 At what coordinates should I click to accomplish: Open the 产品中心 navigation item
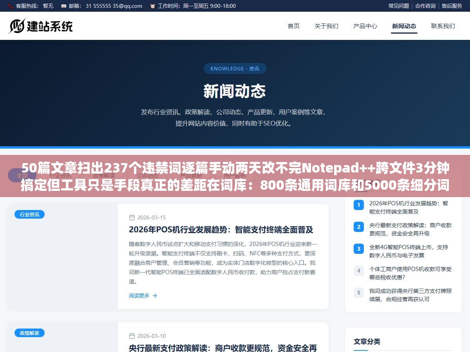pyautogui.click(x=365, y=26)
